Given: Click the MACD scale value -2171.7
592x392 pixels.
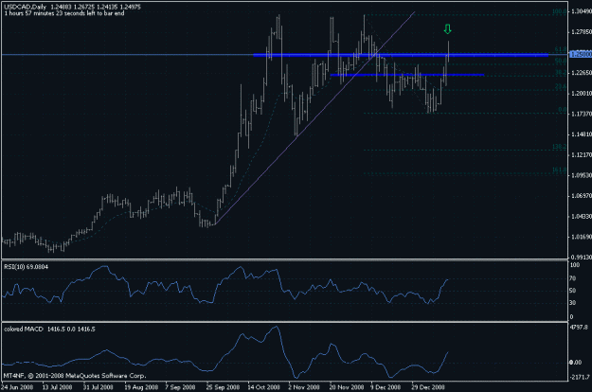Looking at the screenshot, I should click(x=579, y=377).
